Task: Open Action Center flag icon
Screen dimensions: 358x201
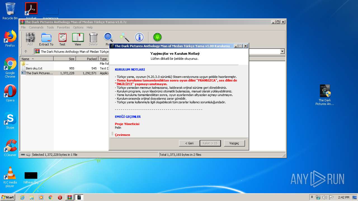Action: click(x=332, y=197)
